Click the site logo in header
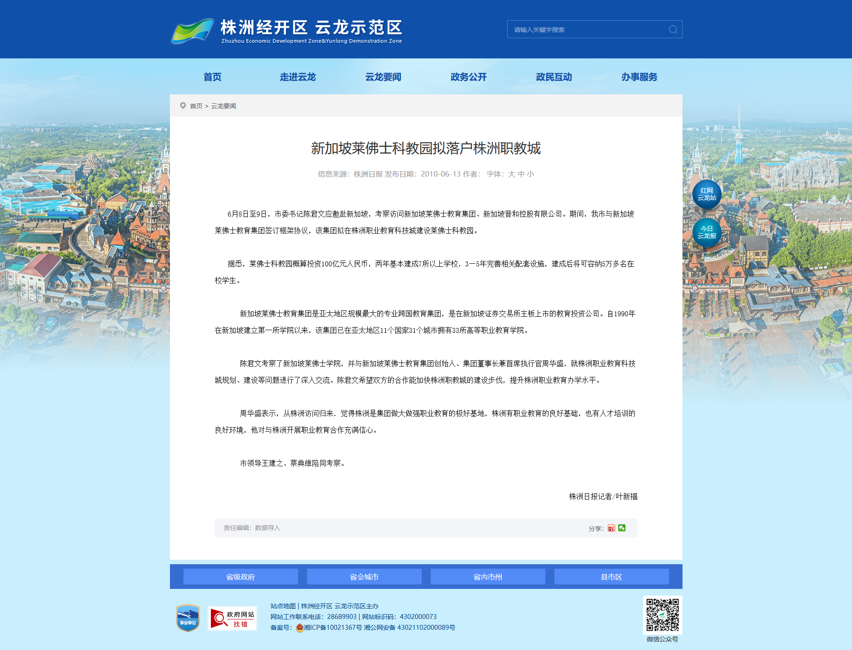This screenshot has height=650, width=852. (286, 30)
